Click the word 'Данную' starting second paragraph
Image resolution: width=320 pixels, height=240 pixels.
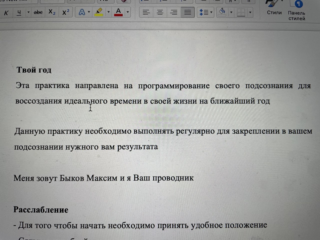coord(30,131)
